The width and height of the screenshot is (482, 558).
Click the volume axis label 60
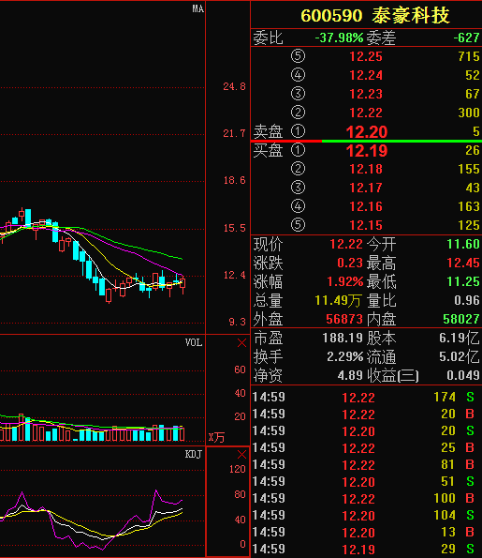(x=241, y=369)
